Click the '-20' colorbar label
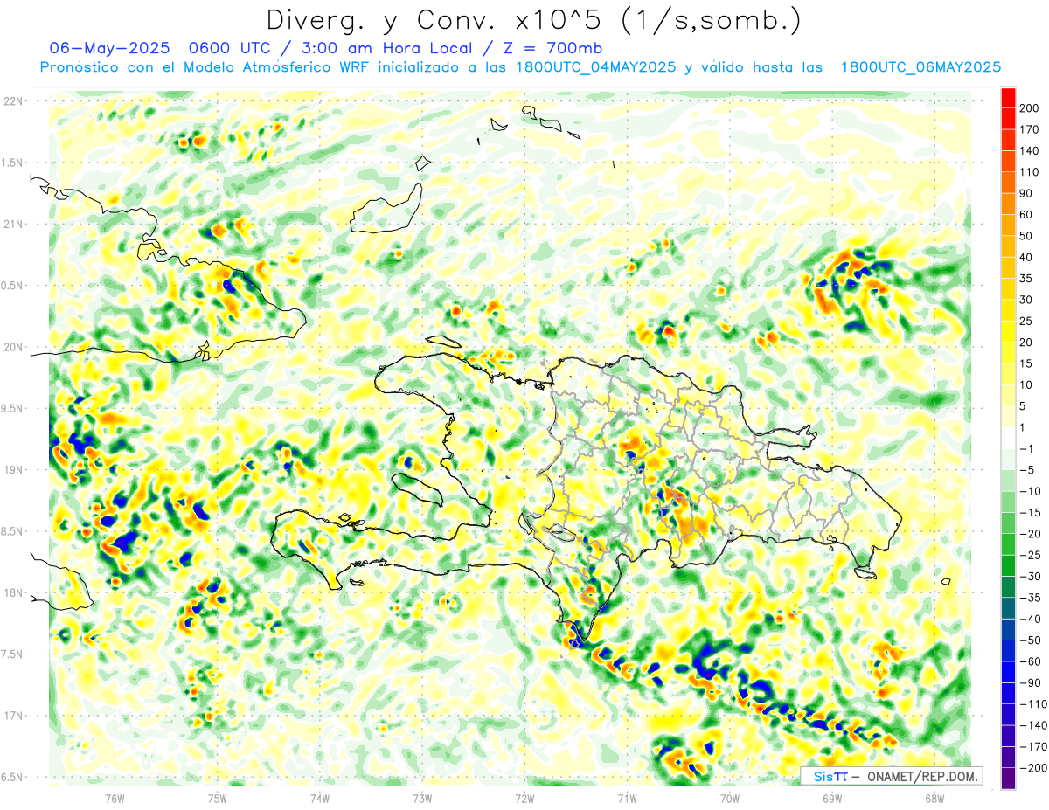The width and height of the screenshot is (1049, 810). (x=1030, y=534)
